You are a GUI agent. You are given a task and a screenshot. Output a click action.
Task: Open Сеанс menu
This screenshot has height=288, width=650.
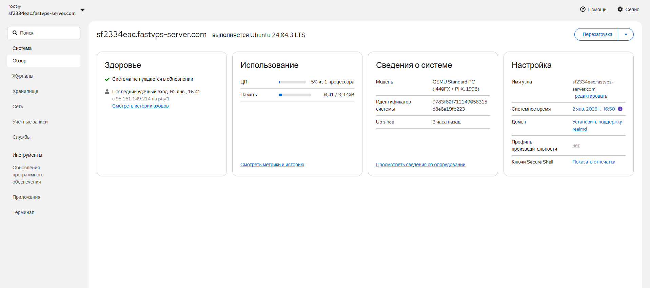click(629, 9)
